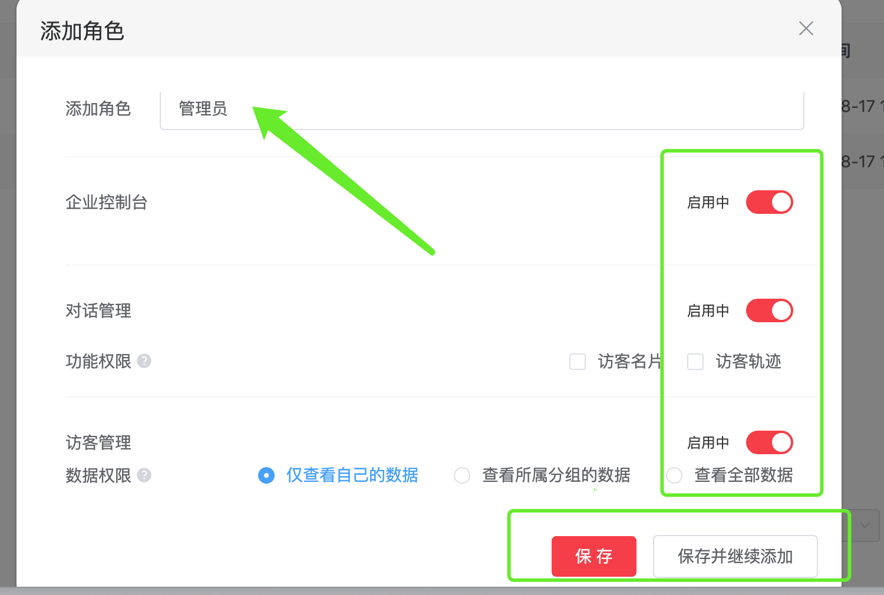
Task: Toggle 对话管理 enable switch
Action: tap(769, 310)
